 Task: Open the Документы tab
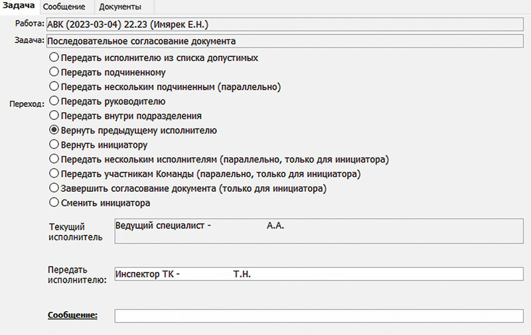pos(120,7)
